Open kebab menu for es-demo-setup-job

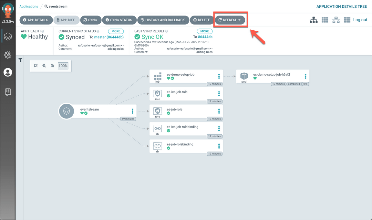coord(219,76)
